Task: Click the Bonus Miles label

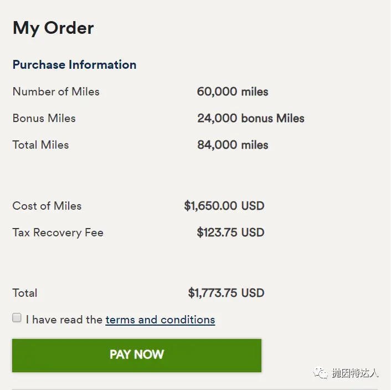Action: pos(44,118)
